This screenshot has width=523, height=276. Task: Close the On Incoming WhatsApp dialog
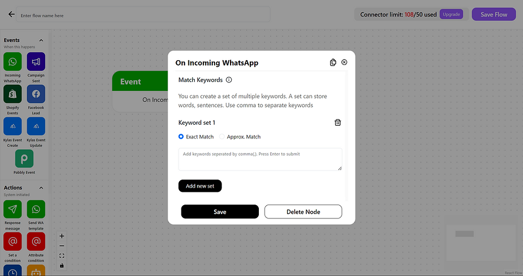coord(344,62)
